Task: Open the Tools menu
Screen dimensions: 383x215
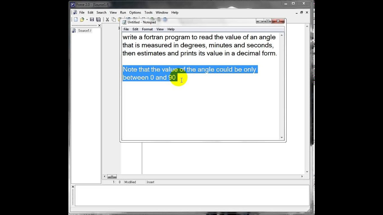Action: coord(148,13)
